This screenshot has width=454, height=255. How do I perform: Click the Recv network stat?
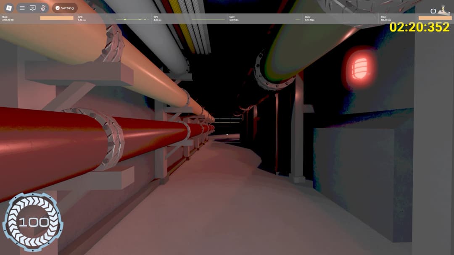click(309, 18)
